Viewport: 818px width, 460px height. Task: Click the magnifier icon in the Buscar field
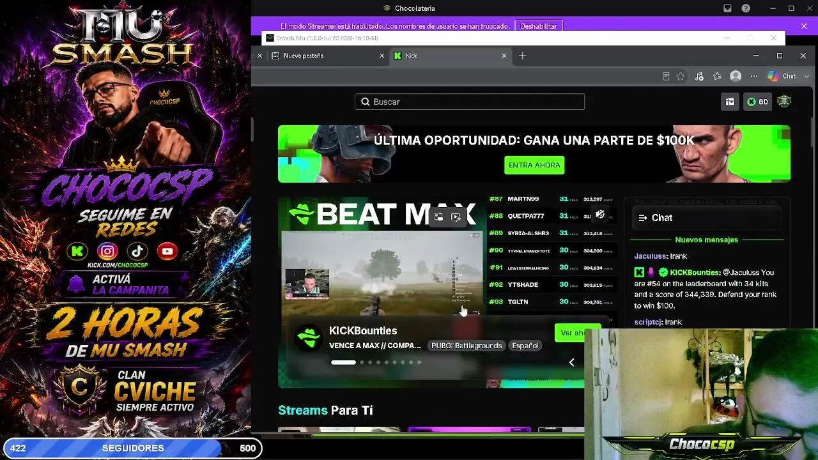pos(366,102)
